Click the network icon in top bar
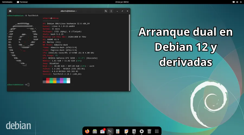This screenshot has width=244, height=135. click(234, 2)
